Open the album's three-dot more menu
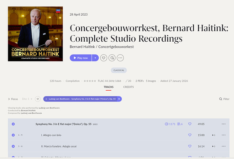Viewport: 234px width, 159px height. click(x=120, y=58)
